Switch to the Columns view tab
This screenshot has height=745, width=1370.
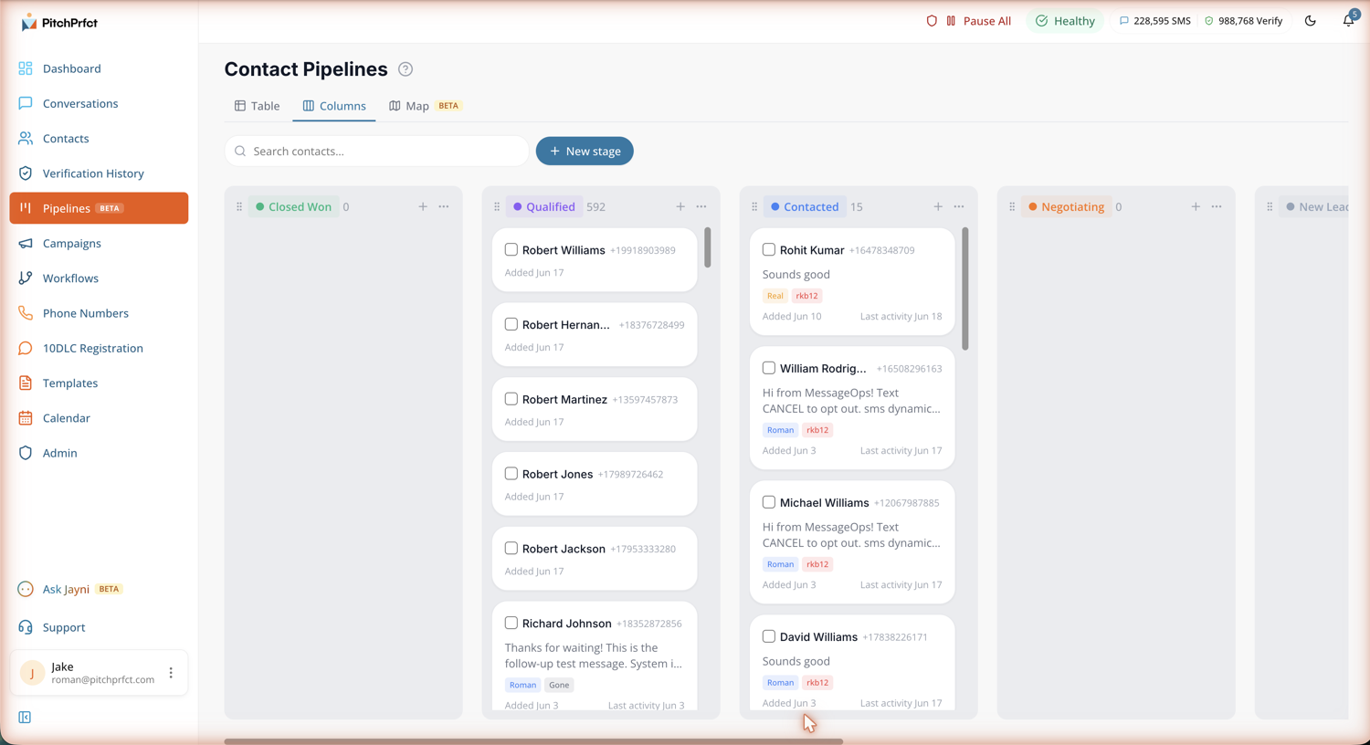click(x=334, y=106)
